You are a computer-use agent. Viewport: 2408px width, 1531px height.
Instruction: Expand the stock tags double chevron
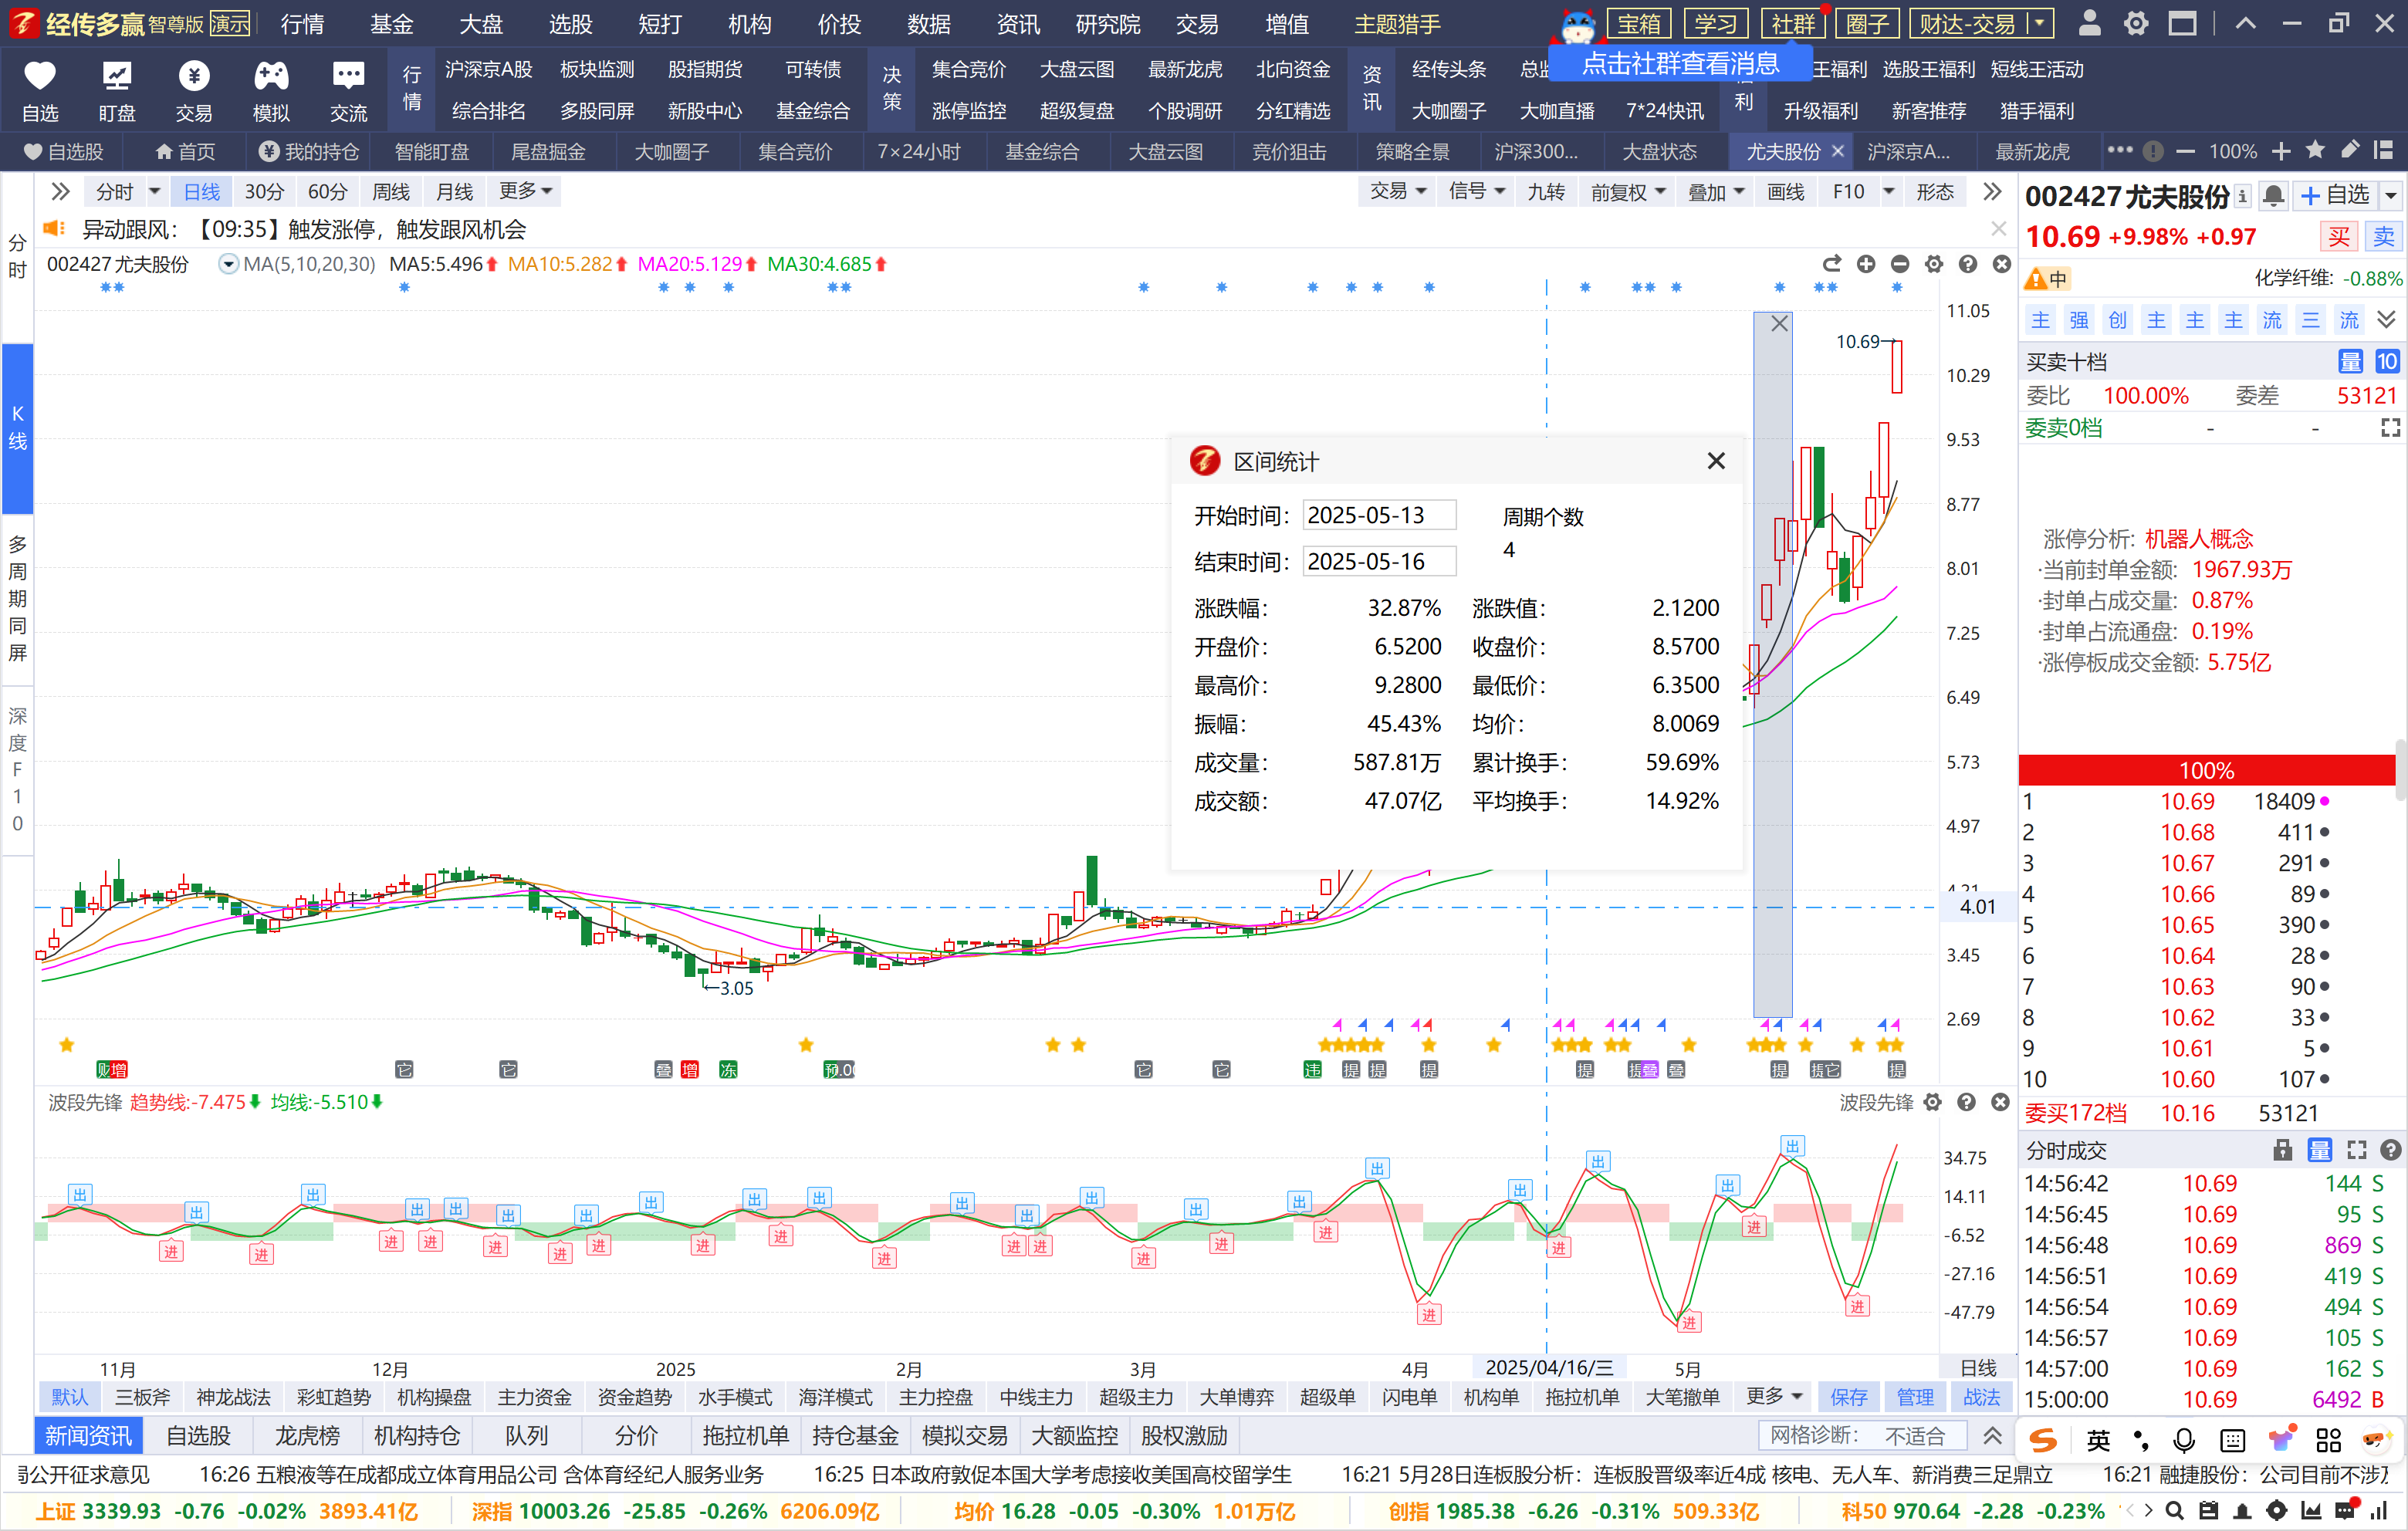pos(2386,320)
